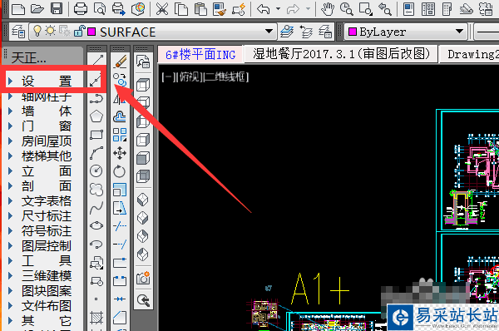Select the Array tool
The image size is (499, 331).
pyautogui.click(x=120, y=135)
